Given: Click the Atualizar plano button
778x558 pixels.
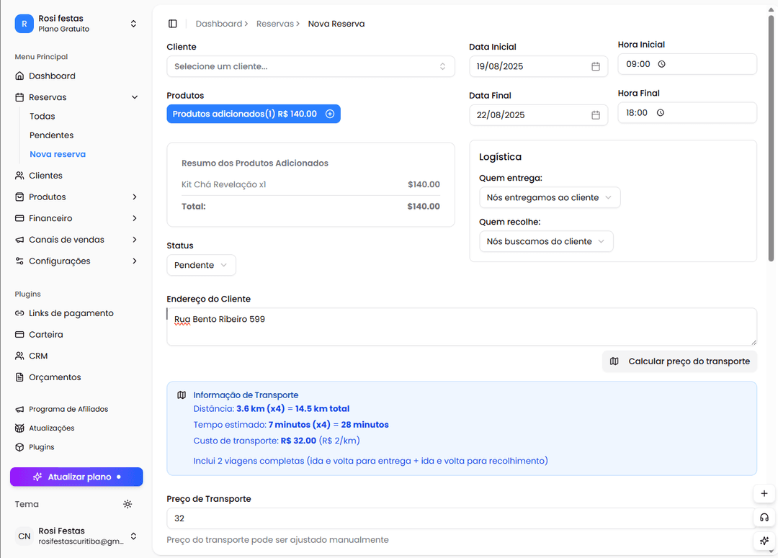Looking at the screenshot, I should (76, 477).
